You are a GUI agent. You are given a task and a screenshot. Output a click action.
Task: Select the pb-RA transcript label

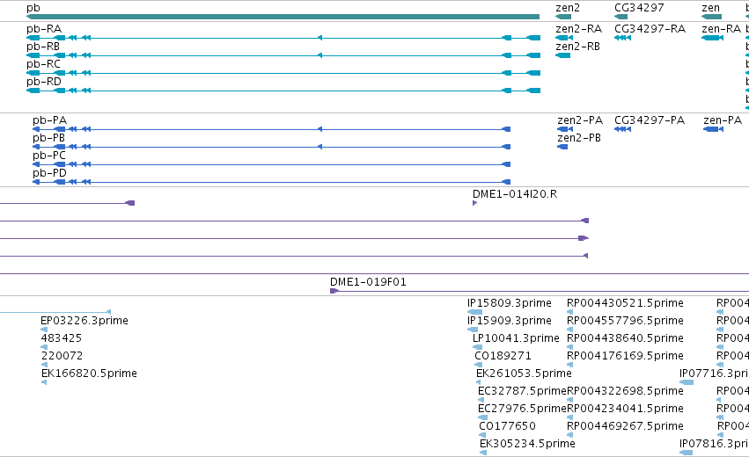pos(44,29)
